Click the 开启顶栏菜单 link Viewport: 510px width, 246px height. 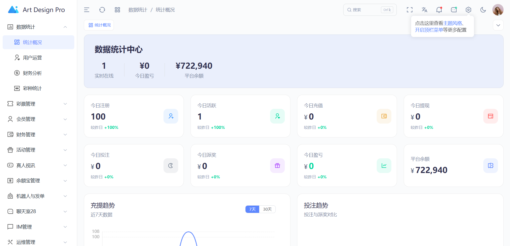coord(429,30)
